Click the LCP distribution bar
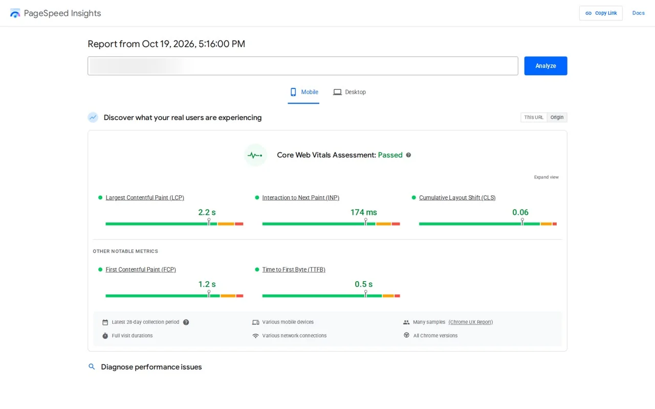The width and height of the screenshot is (655, 409). (x=174, y=224)
